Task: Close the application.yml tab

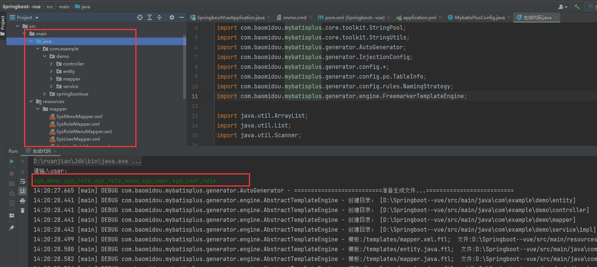Action: point(440,17)
